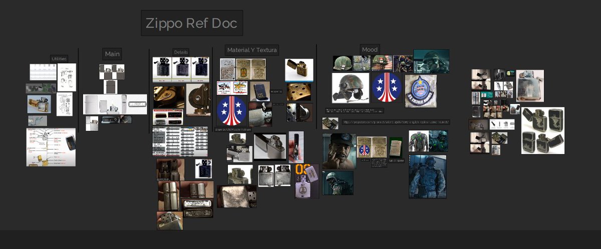The image size is (601, 249).
Task: Select the blue Colonial Marines patch image
Action: (x=420, y=90)
